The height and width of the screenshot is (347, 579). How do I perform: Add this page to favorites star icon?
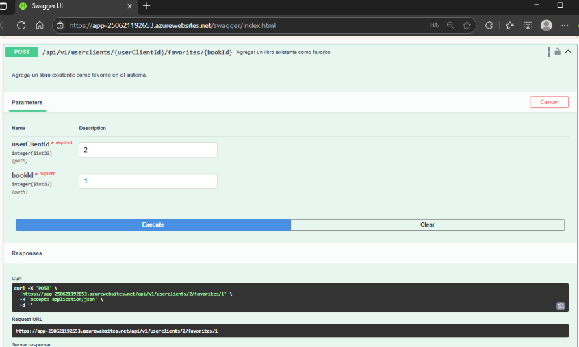[467, 25]
